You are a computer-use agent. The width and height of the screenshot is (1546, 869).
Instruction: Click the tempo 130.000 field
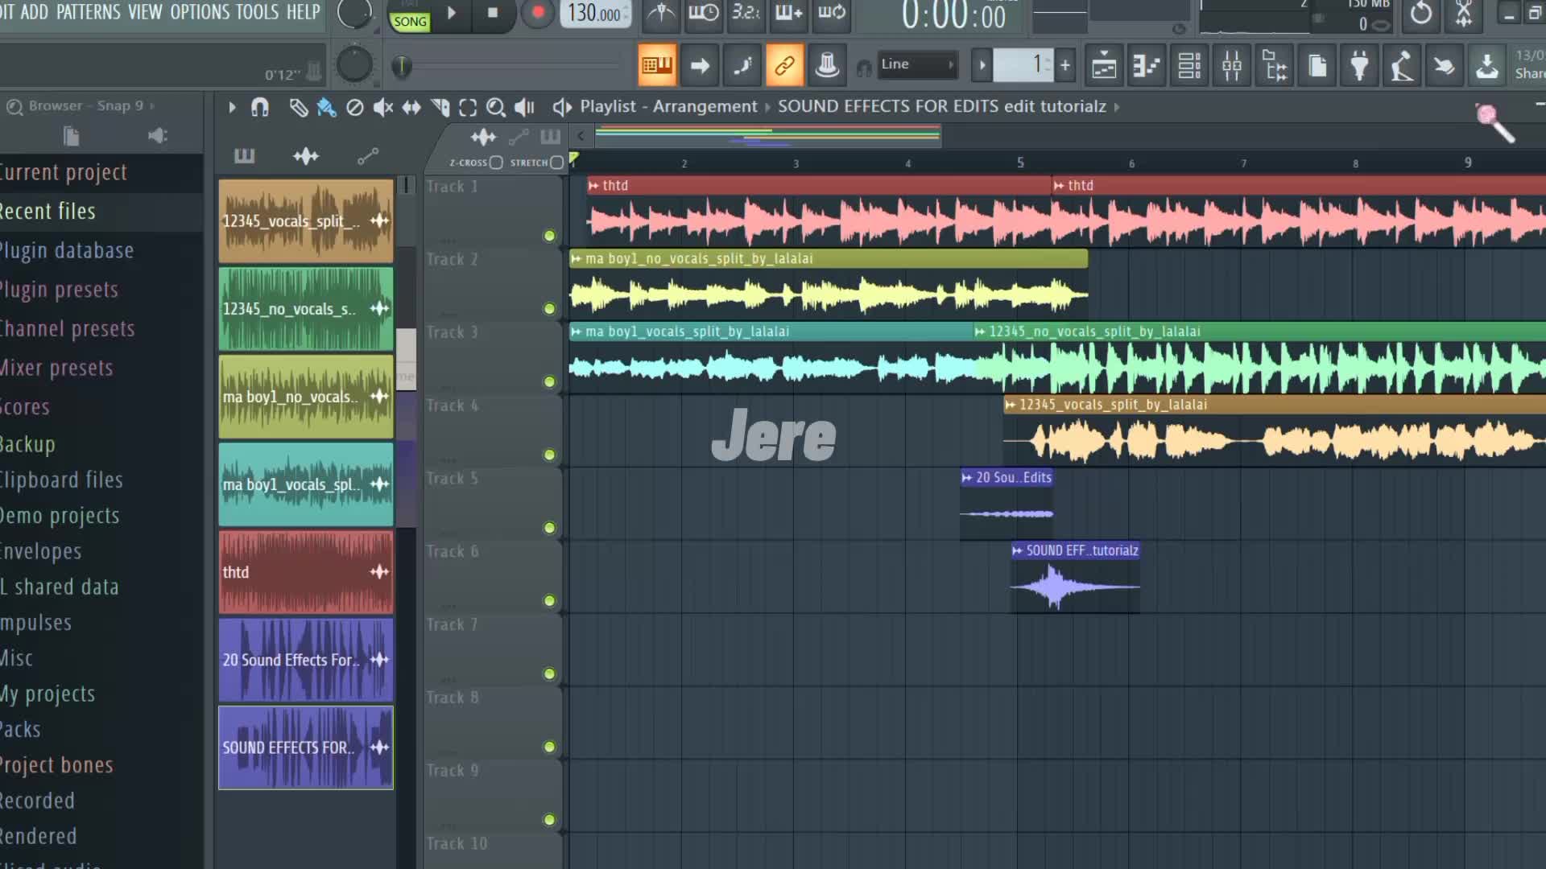pos(593,14)
